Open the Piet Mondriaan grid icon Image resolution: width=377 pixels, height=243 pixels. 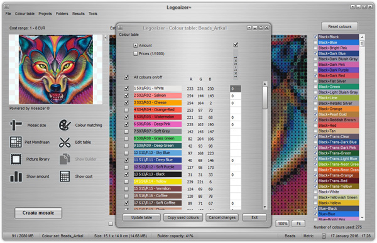pos(16,142)
